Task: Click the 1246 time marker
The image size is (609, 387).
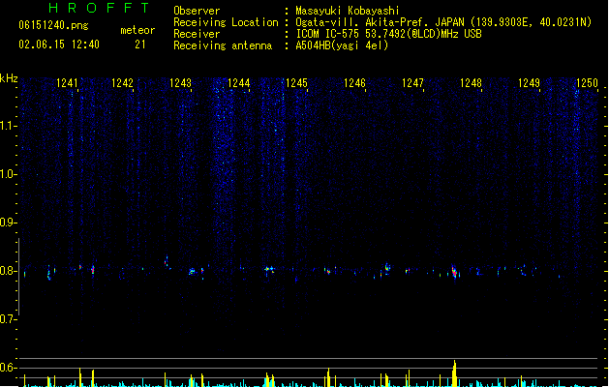Action: [x=354, y=83]
